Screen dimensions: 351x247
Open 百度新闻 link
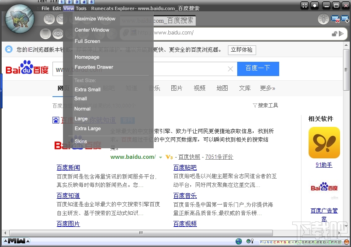point(68,168)
